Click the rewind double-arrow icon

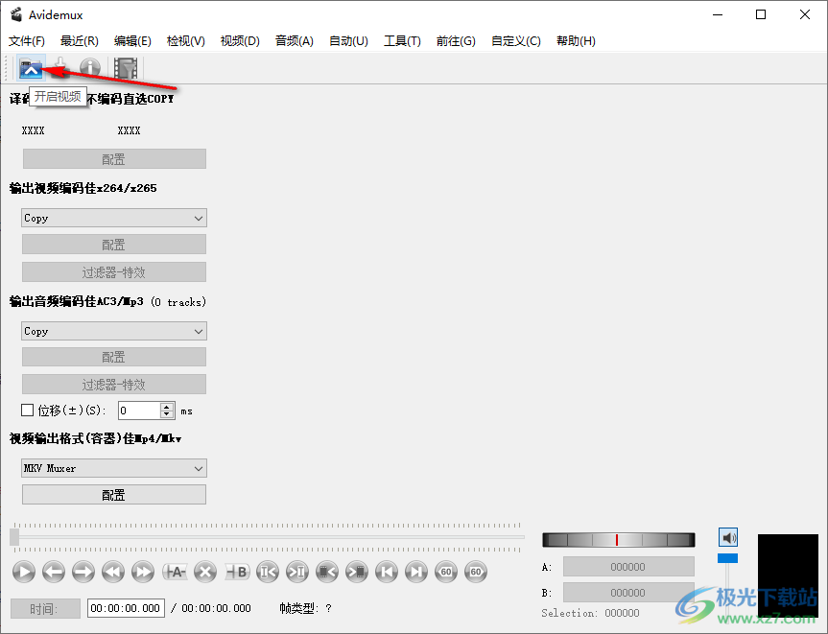(113, 573)
